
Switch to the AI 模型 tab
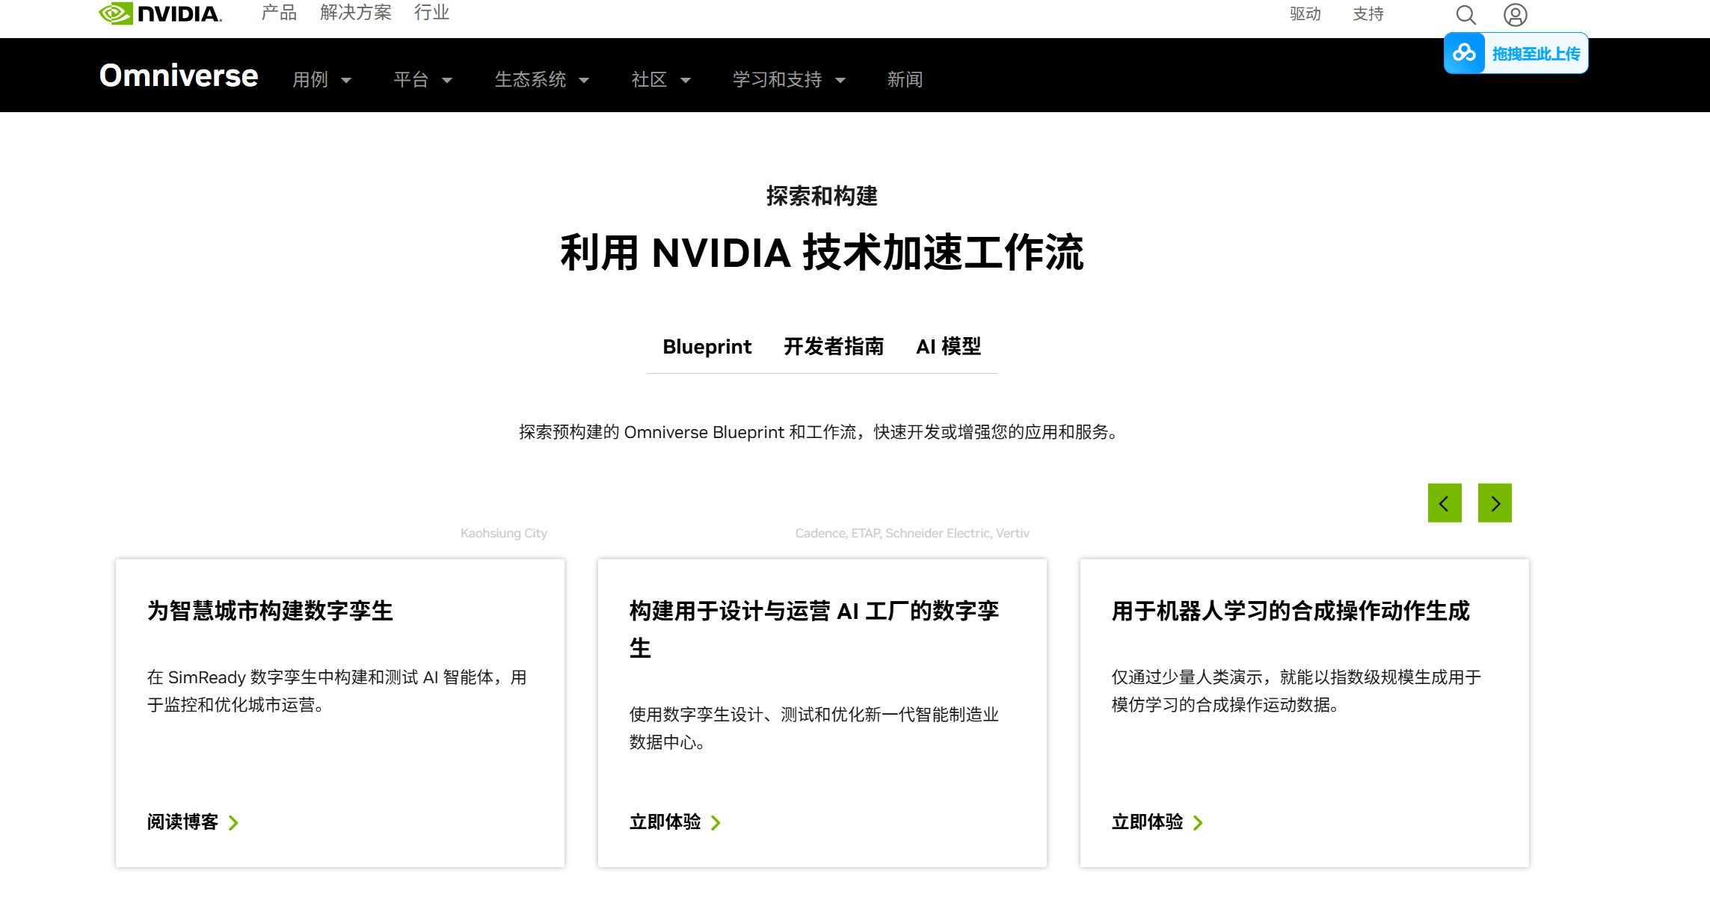pyautogui.click(x=948, y=347)
